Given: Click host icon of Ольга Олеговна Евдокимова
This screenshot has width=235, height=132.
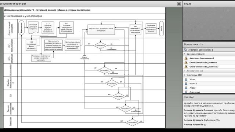Looking at the screenshot, I should [186, 62].
